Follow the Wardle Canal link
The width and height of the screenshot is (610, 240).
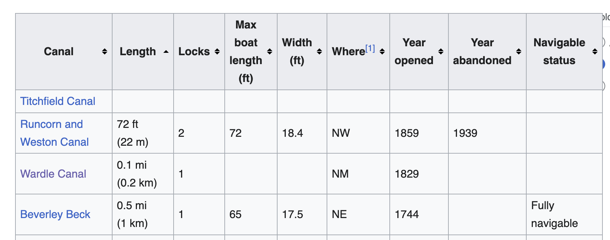(53, 174)
